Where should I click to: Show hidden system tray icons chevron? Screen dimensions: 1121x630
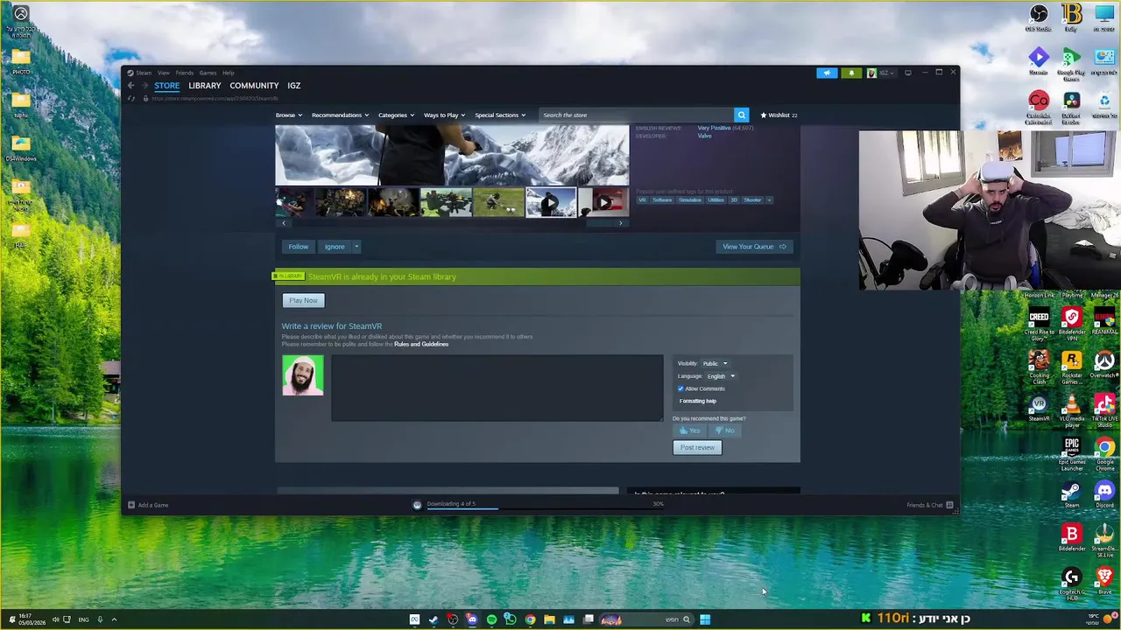click(x=114, y=619)
